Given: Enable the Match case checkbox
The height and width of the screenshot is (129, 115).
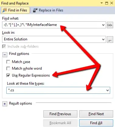Looking at the screenshot, I should point(8,62).
